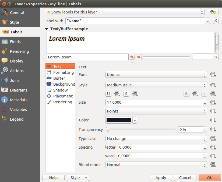Toggle the bold B button
This screenshot has height=182, width=222.
click(186, 94)
